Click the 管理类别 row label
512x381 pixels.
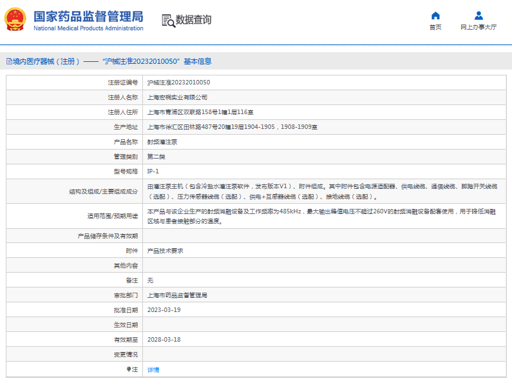[126, 157]
